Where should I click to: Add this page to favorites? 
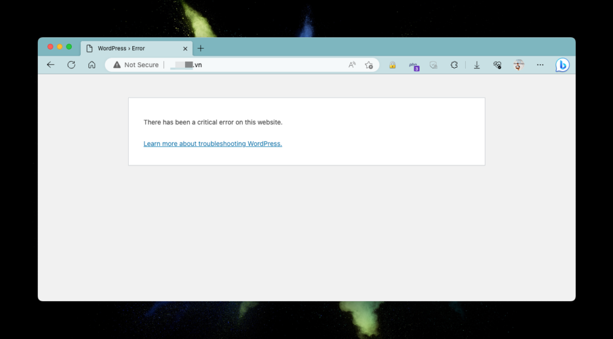tap(369, 65)
